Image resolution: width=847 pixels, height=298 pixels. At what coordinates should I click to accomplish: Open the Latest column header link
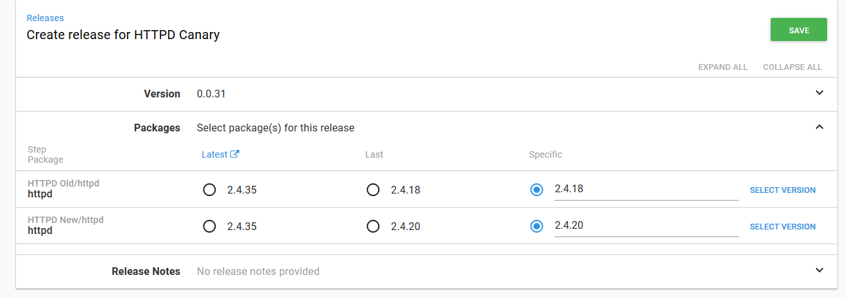pyautogui.click(x=214, y=154)
